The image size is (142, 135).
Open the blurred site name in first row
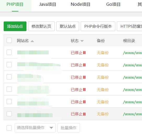[x=33, y=52]
